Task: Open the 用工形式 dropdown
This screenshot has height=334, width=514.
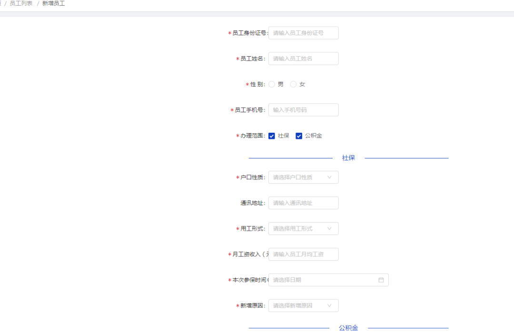Action: pyautogui.click(x=303, y=229)
